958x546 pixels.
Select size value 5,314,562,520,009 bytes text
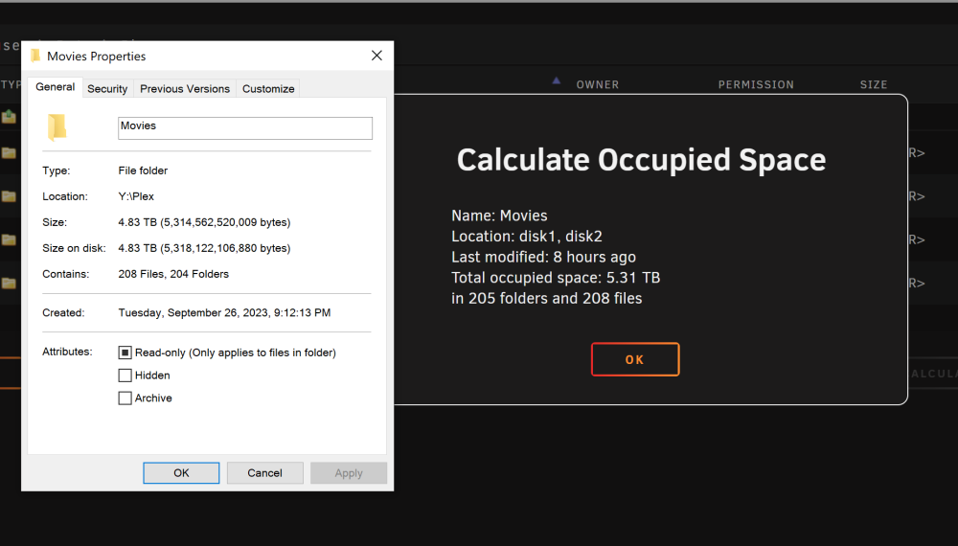pyautogui.click(x=225, y=222)
